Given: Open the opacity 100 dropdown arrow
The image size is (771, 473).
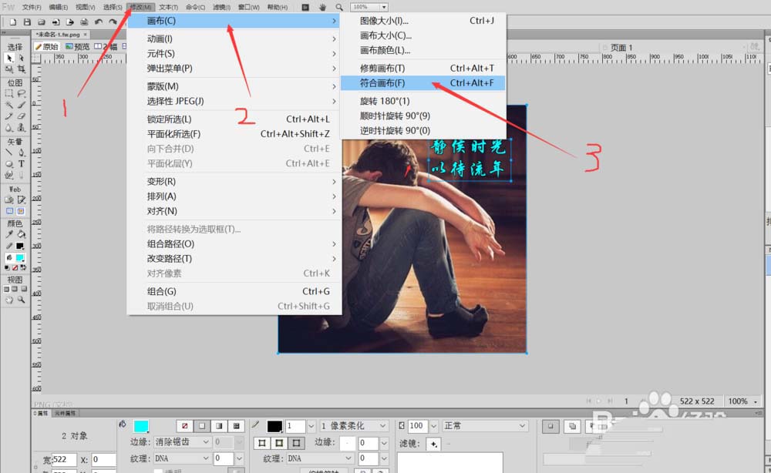Looking at the screenshot, I should pos(433,426).
